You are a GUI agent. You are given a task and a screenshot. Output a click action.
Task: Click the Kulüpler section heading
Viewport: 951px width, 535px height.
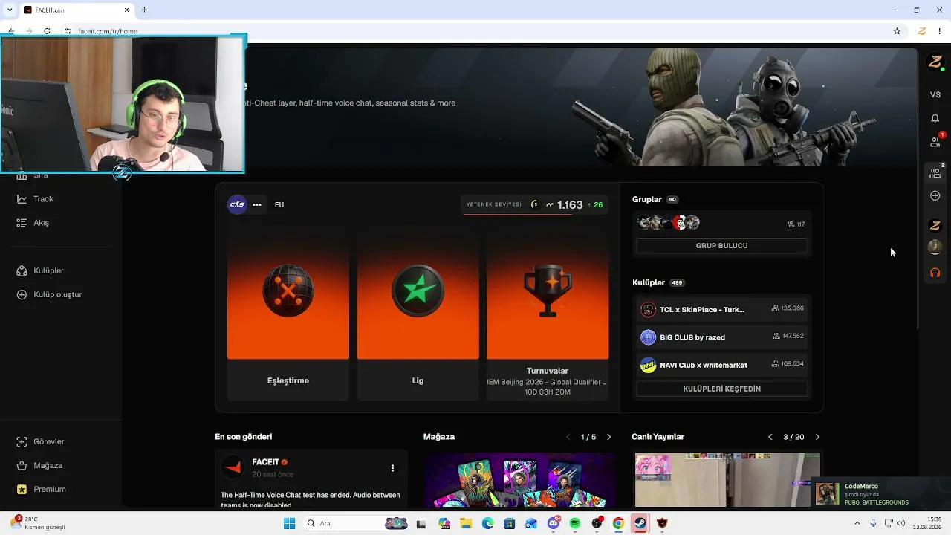pyautogui.click(x=648, y=282)
